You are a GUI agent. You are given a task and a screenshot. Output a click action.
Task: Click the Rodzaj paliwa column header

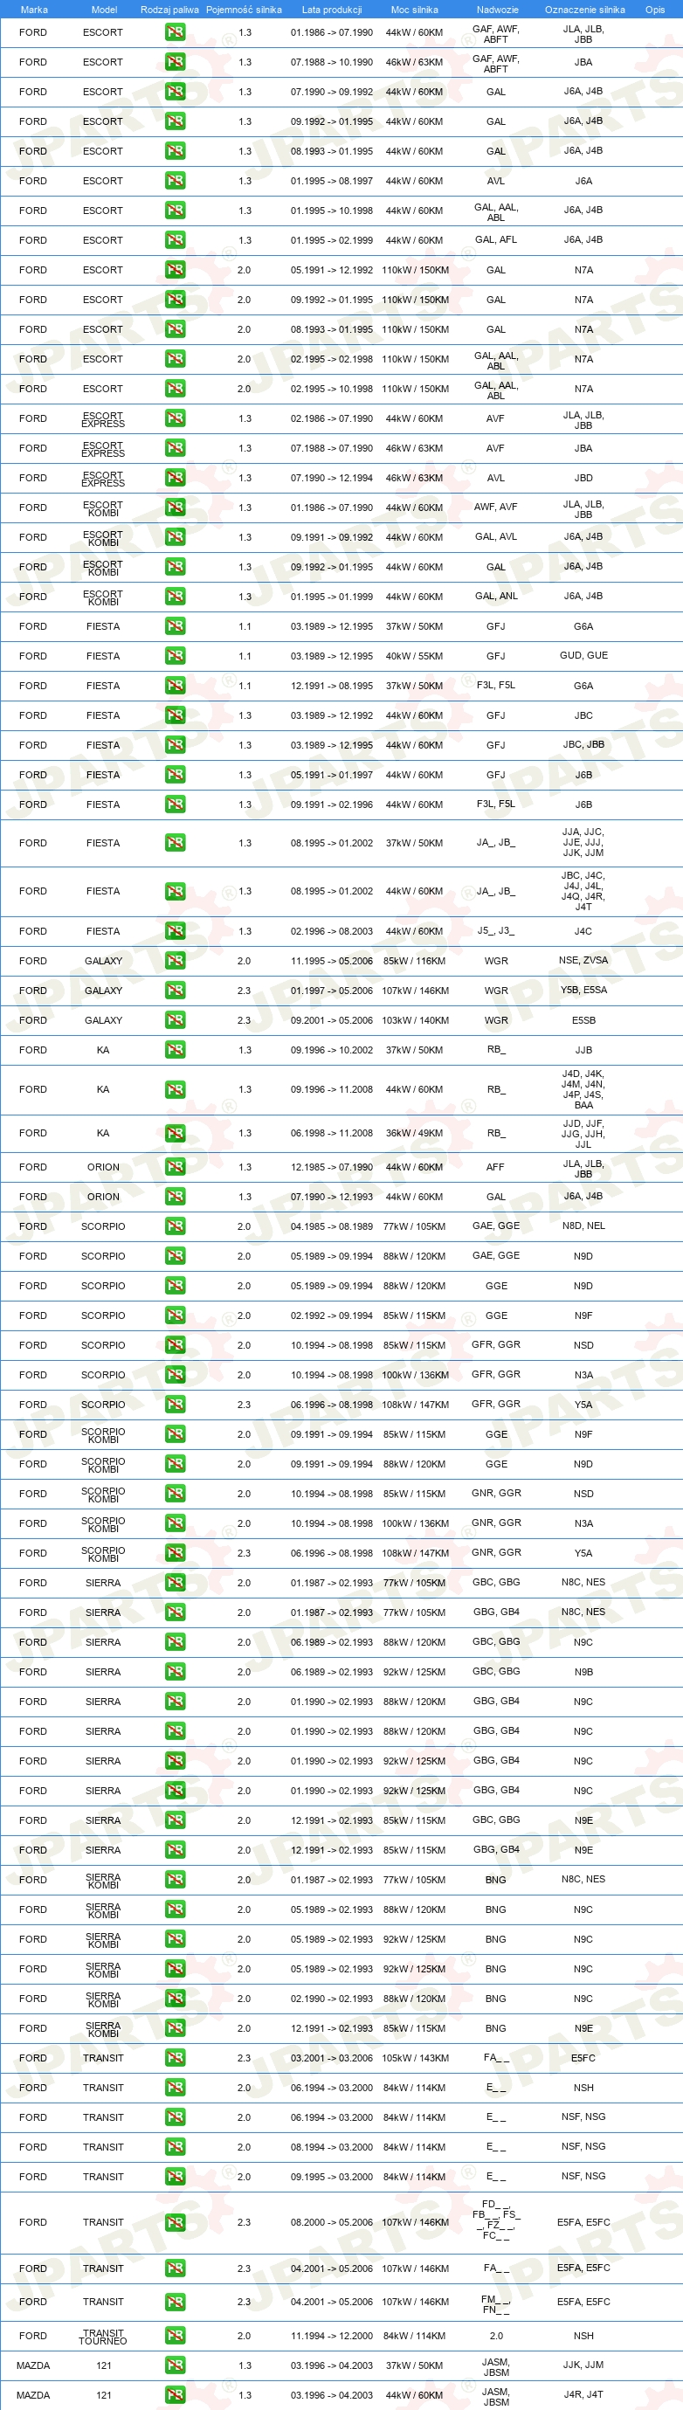pos(169,10)
